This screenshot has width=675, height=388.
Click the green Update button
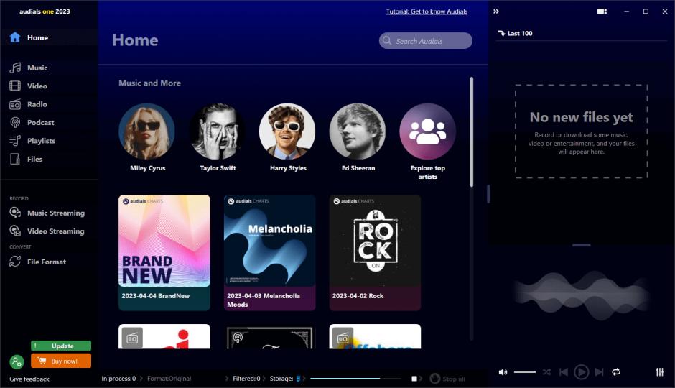point(61,346)
